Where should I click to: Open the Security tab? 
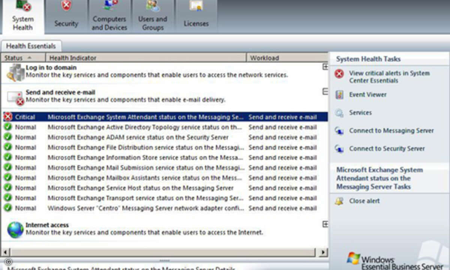(x=66, y=17)
